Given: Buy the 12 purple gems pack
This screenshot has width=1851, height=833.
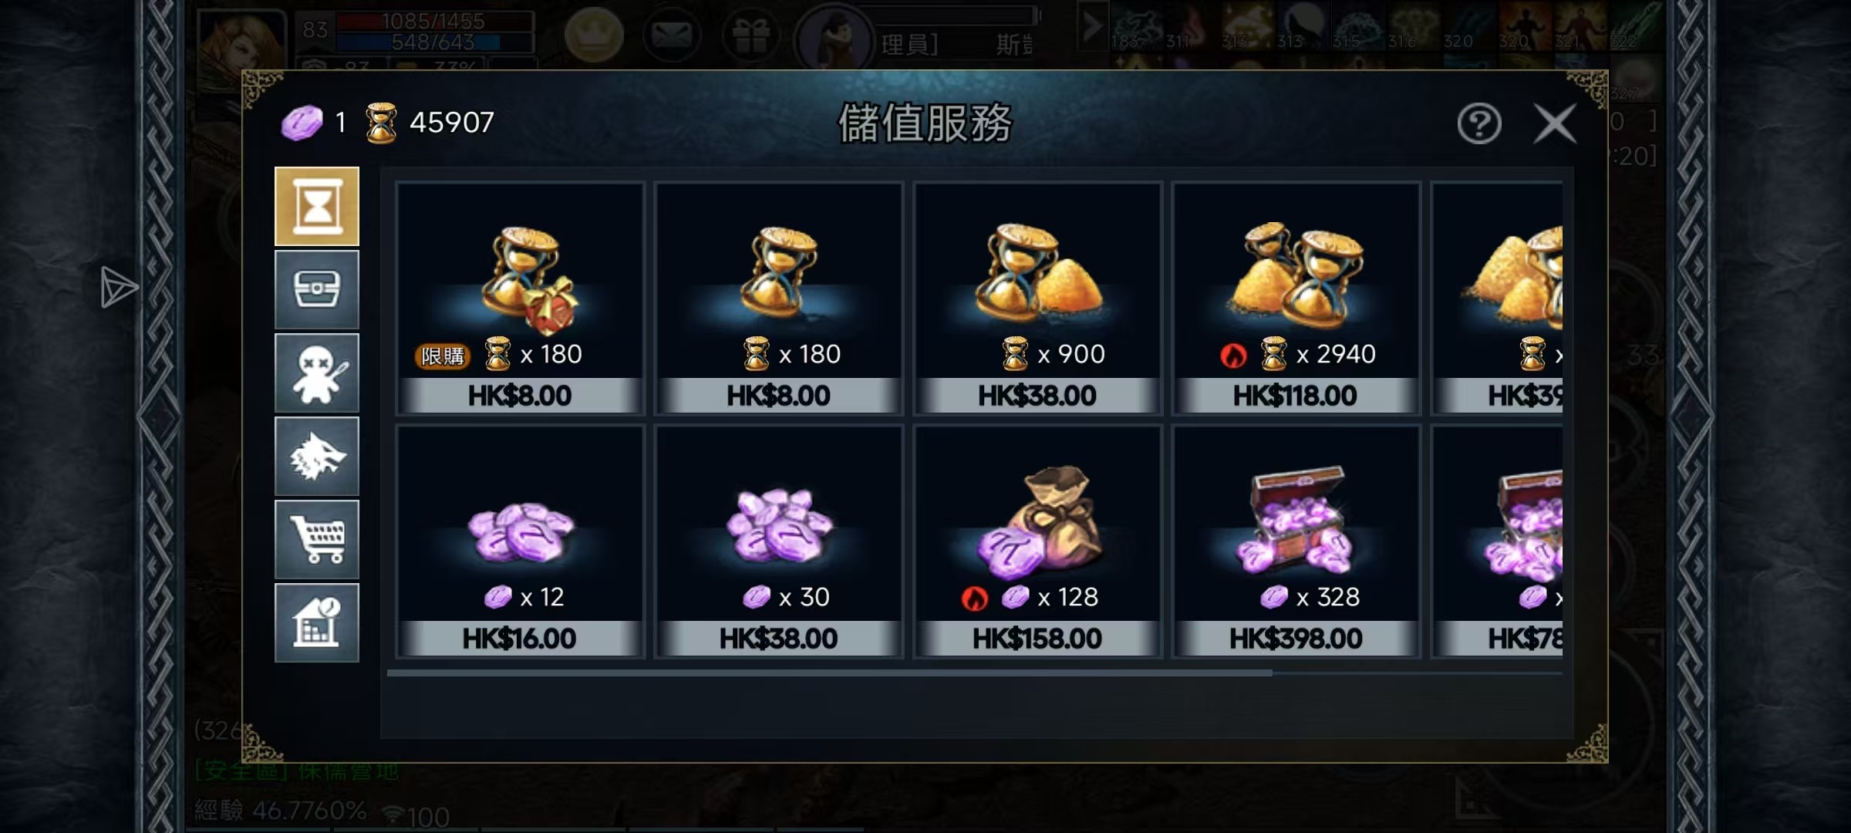Looking at the screenshot, I should pyautogui.click(x=520, y=541).
